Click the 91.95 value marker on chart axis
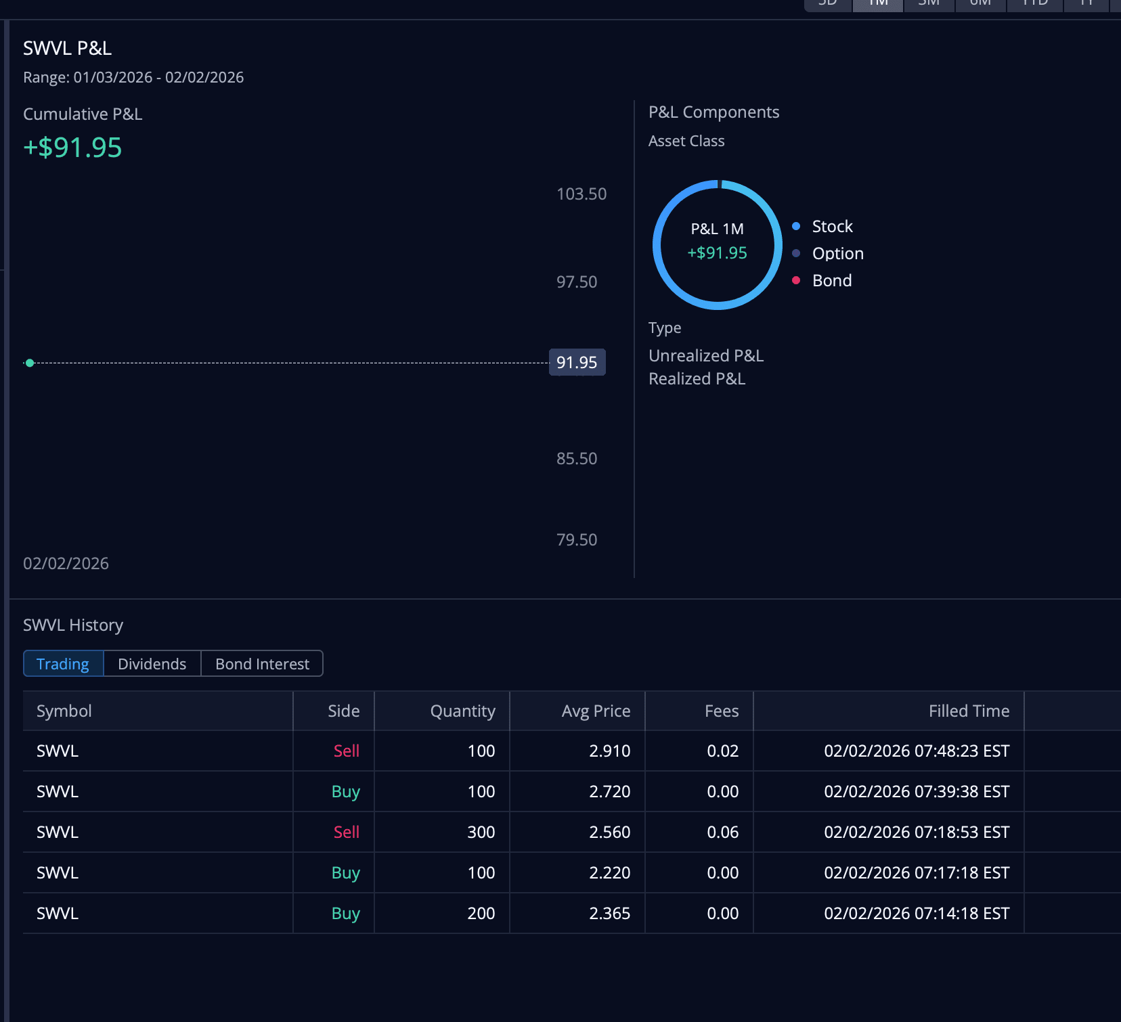This screenshot has width=1121, height=1022. (x=577, y=362)
